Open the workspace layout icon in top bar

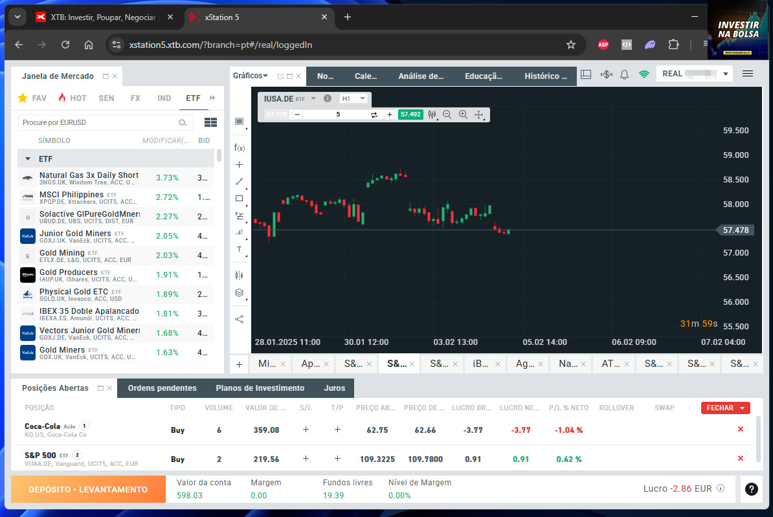click(586, 74)
